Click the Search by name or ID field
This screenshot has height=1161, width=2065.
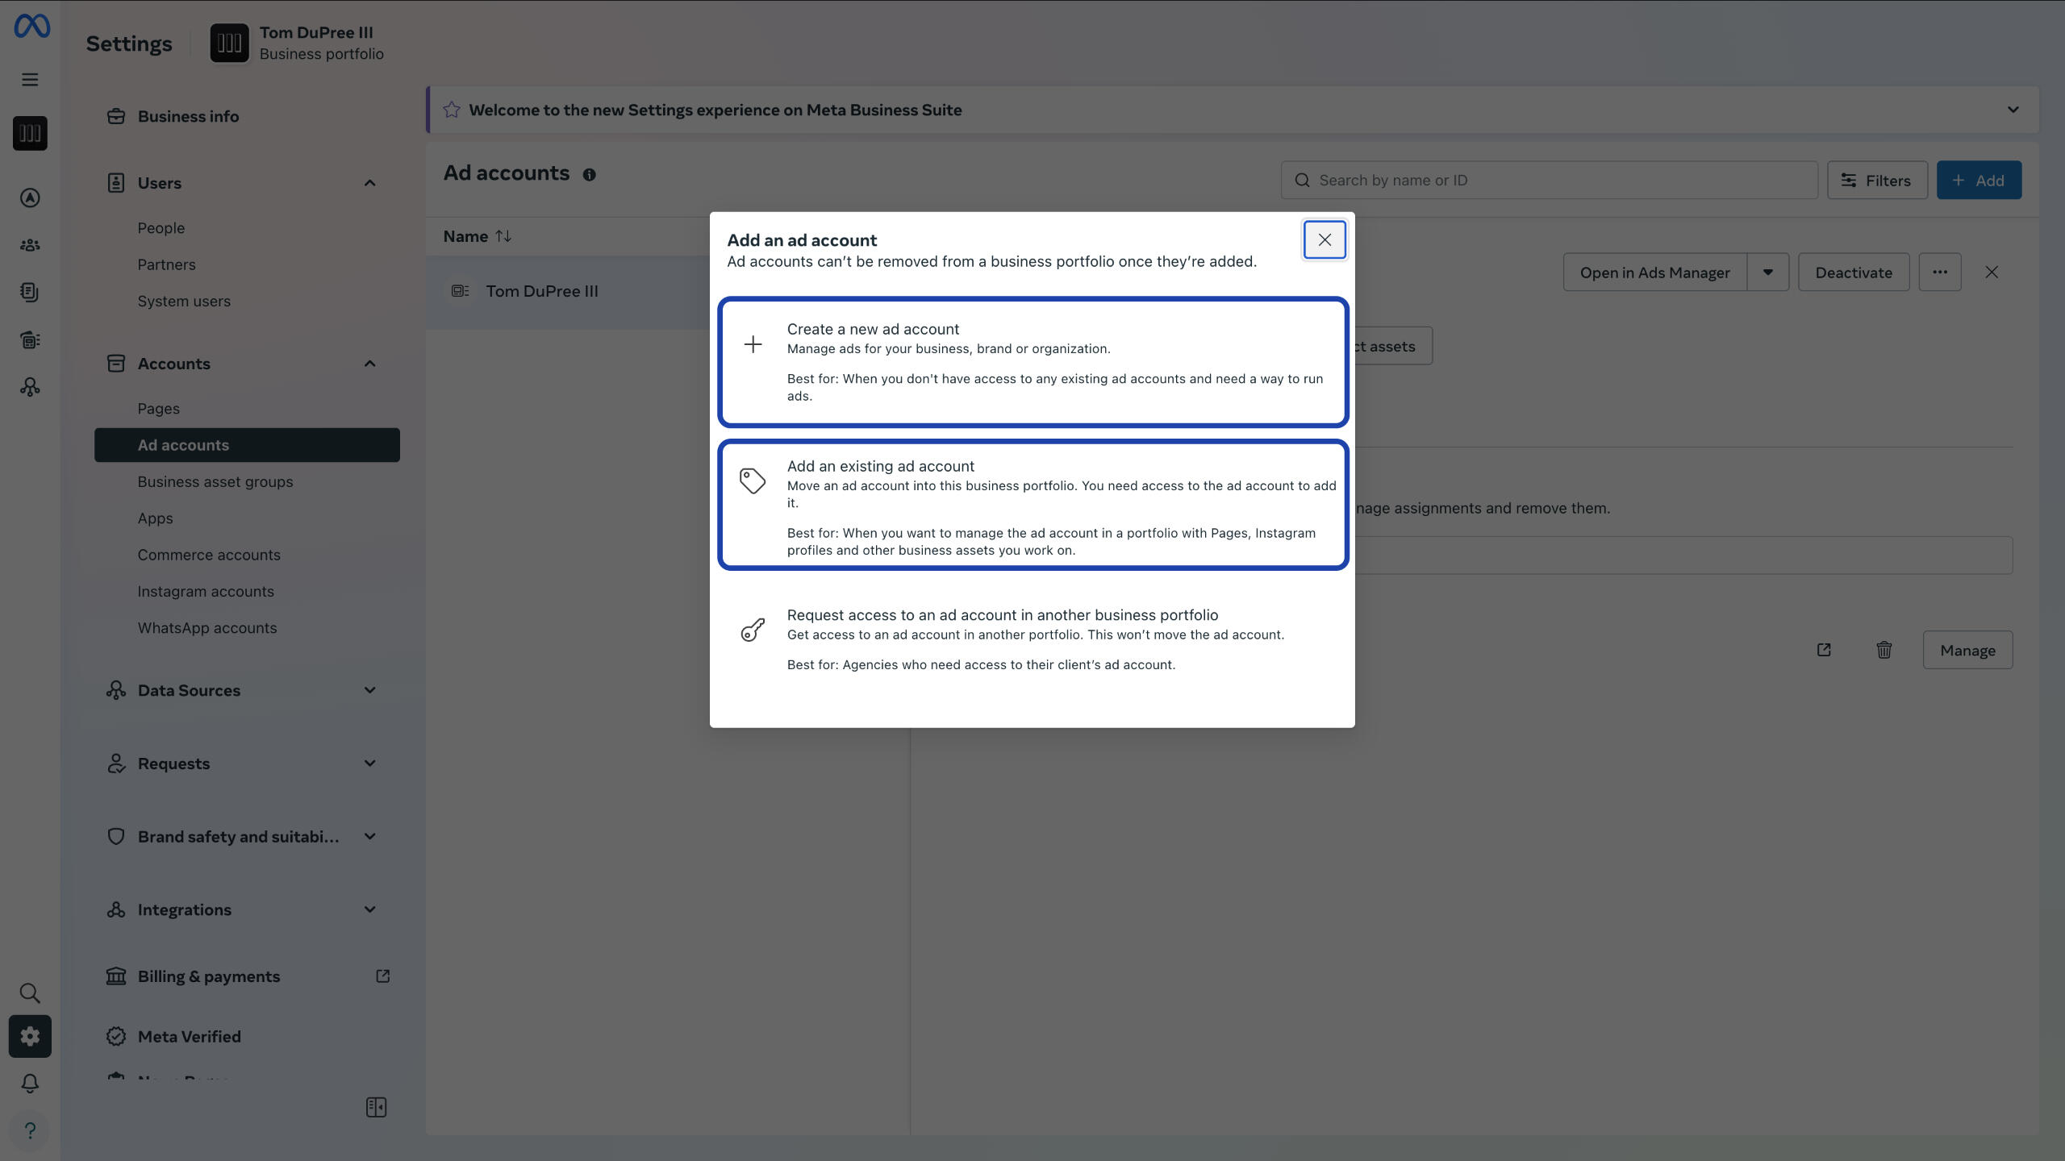(1549, 180)
